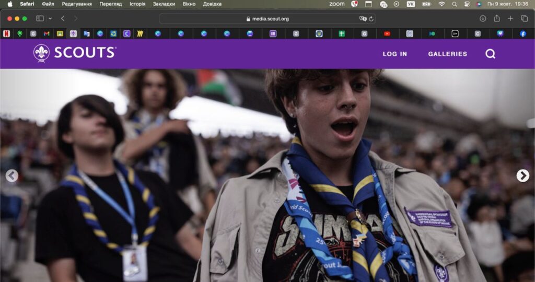Viewport: 535px width, 282px height.
Task: Go to next slide with right arrow
Action: [x=522, y=176]
